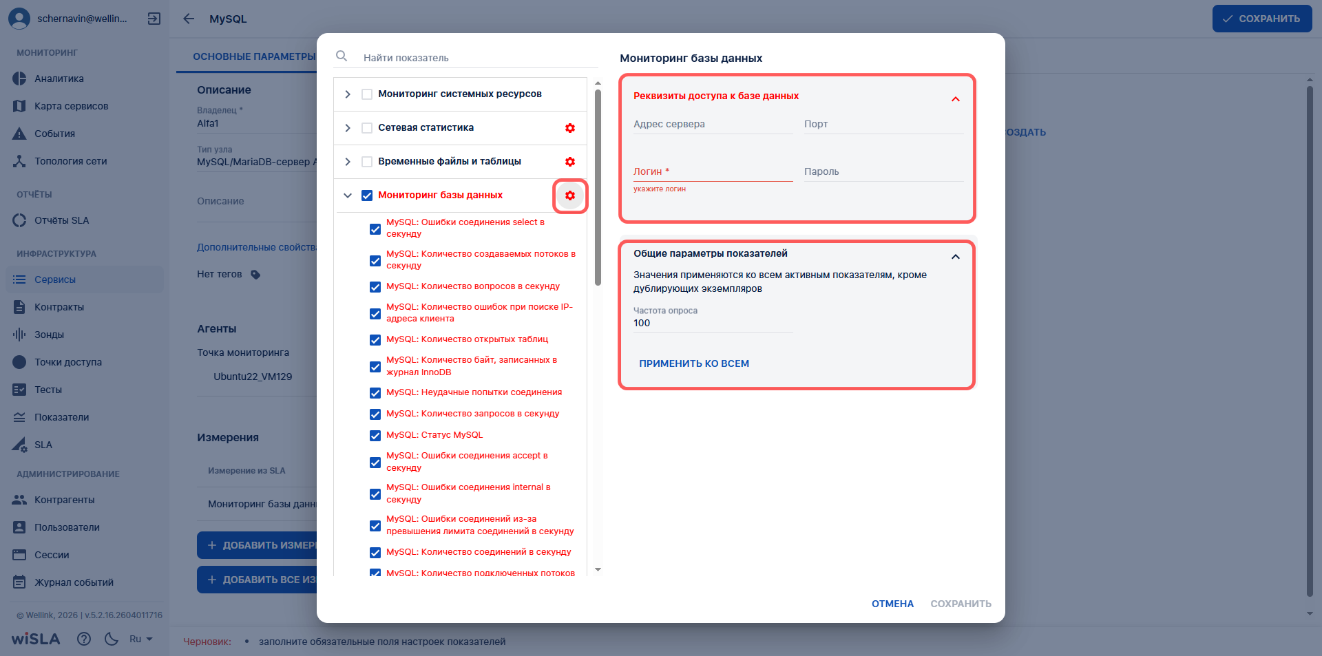Screen dimensions: 1322x656
Task: Open Журнал событий icon in sidebar
Action: coord(19,582)
